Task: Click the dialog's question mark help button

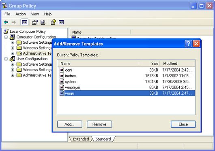Action: click(188, 44)
